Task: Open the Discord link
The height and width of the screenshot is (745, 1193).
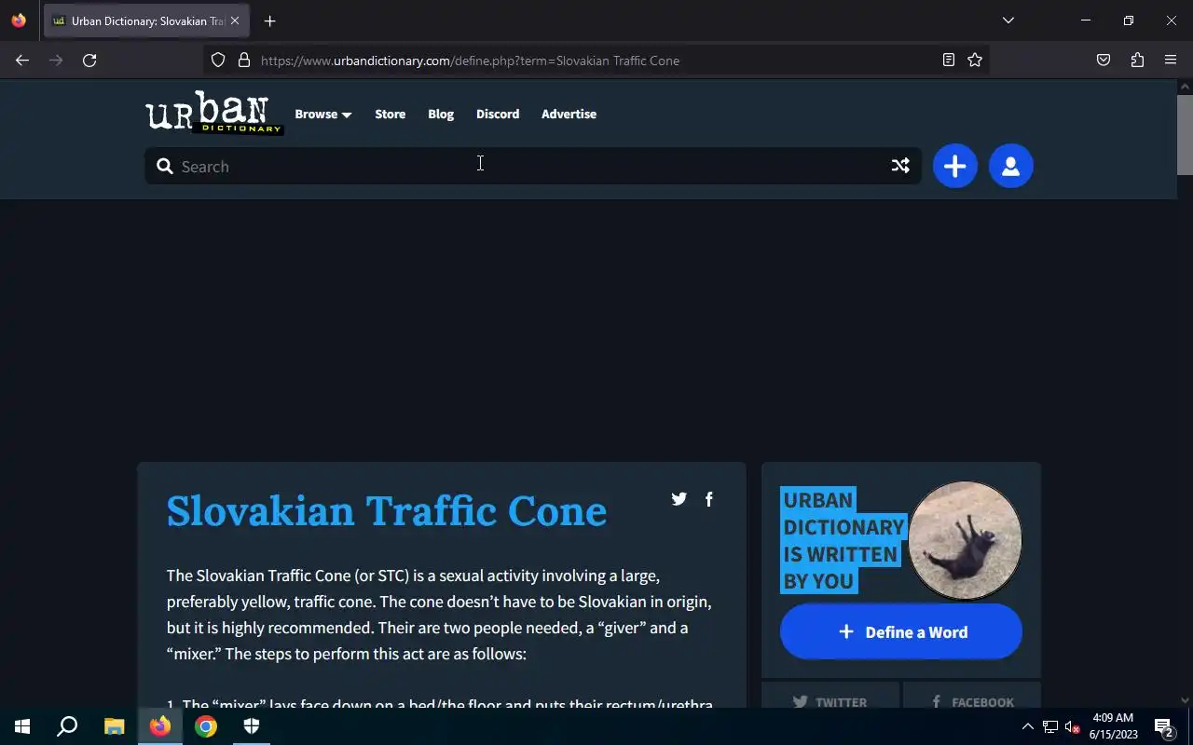Action: [x=498, y=114]
